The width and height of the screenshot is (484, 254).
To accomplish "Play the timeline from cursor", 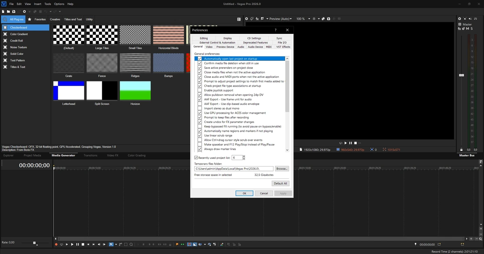I will [x=72, y=244].
